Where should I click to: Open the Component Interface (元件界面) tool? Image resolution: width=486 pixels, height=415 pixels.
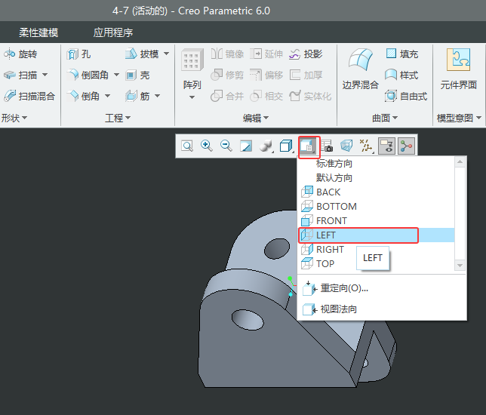pyautogui.click(x=458, y=69)
